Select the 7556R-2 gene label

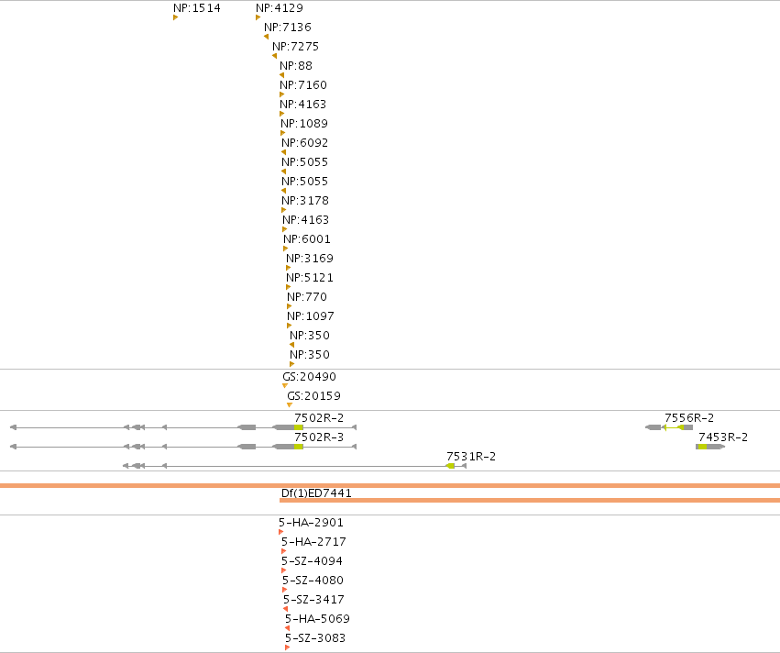[689, 418]
